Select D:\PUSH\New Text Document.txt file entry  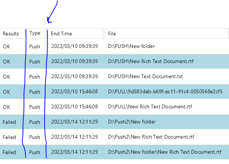point(145,77)
